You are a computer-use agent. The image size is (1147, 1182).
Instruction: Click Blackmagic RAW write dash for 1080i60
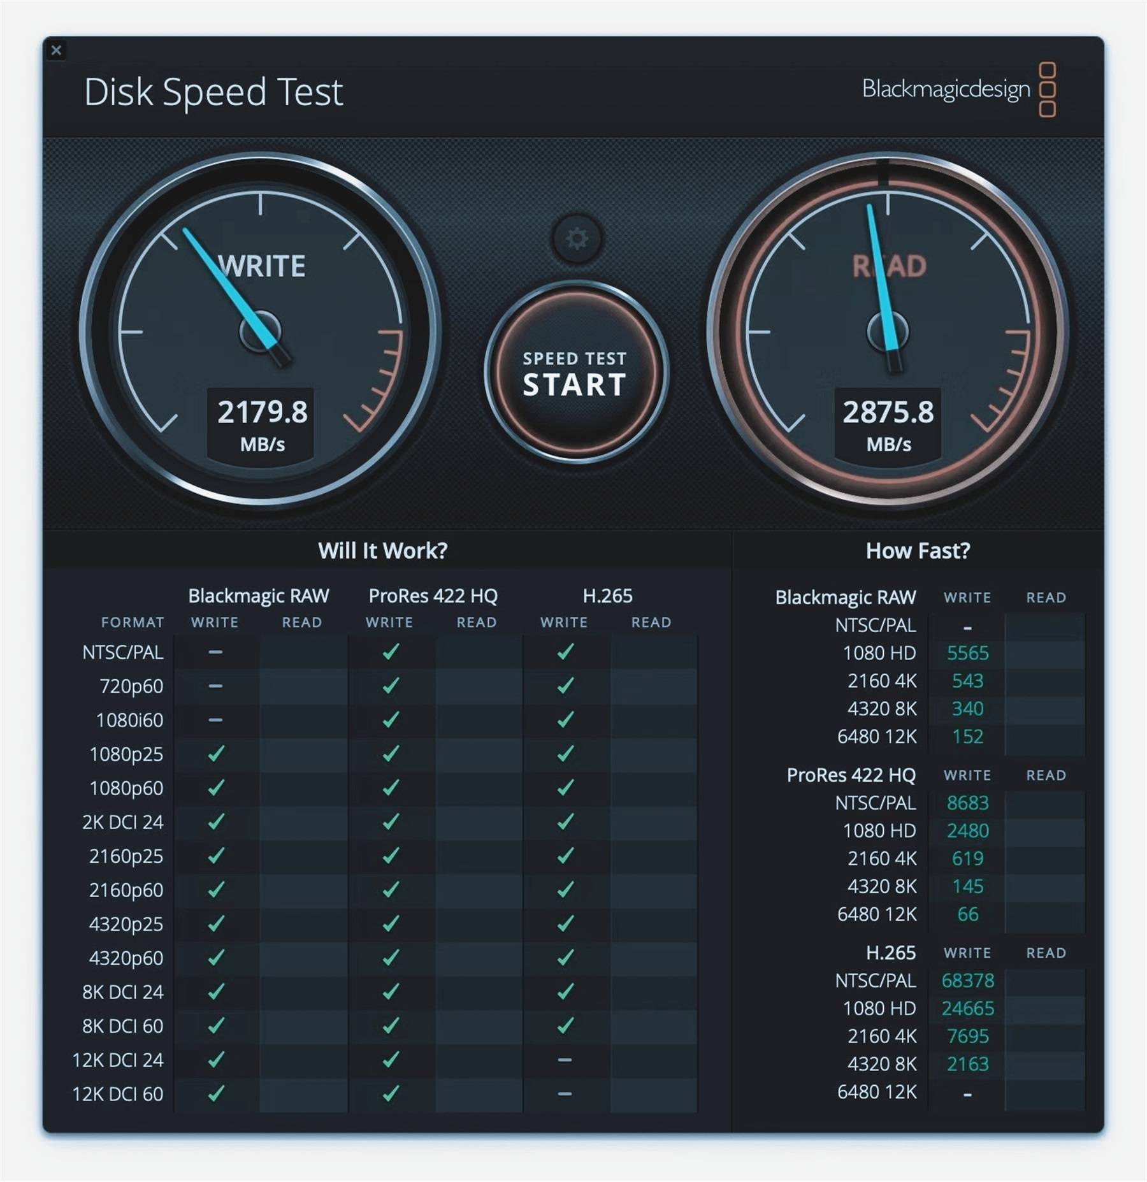point(215,720)
